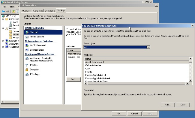
Task: Switch to the Settings tab
Action: tap(61, 10)
